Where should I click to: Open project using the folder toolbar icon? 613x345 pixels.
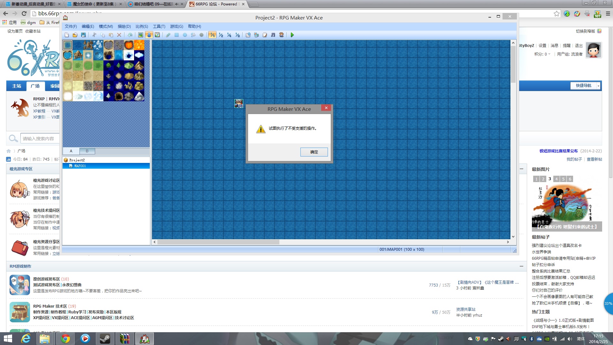[x=75, y=35]
